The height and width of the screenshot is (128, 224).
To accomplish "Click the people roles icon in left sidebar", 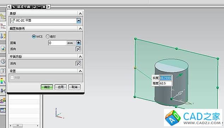I will click(3, 100).
